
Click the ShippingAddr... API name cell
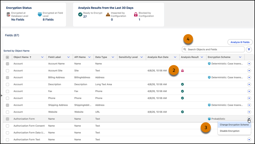click(x=83, y=105)
